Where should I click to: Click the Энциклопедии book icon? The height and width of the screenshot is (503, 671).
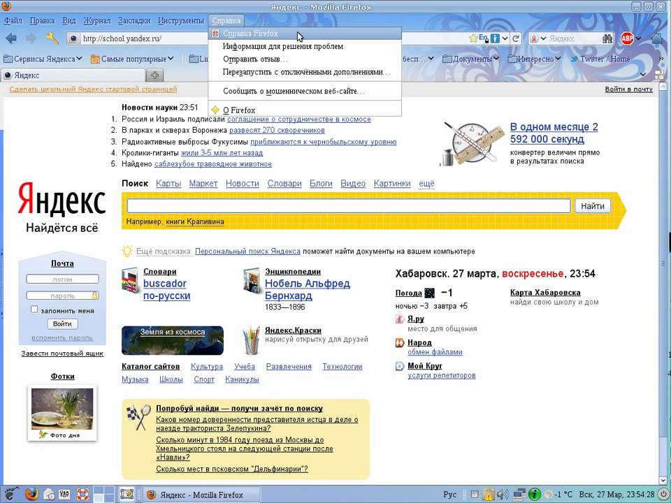[252, 281]
